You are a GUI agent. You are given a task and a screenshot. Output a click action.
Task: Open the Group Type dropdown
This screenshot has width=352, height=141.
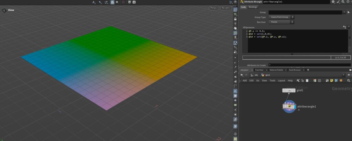coord(281,17)
